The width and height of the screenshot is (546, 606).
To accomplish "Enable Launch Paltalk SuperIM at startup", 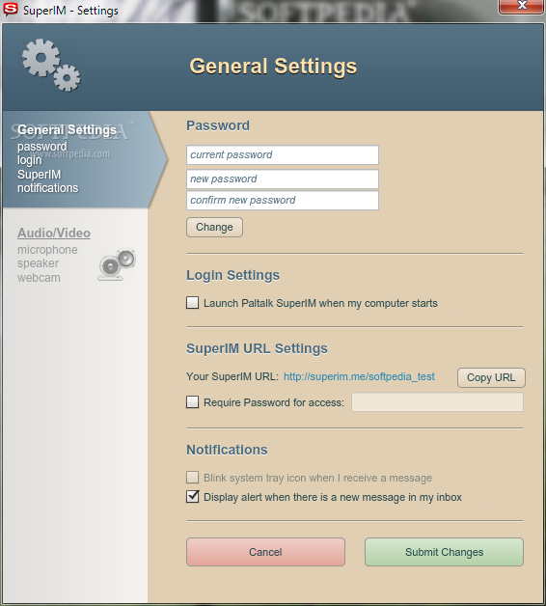I will pos(192,303).
